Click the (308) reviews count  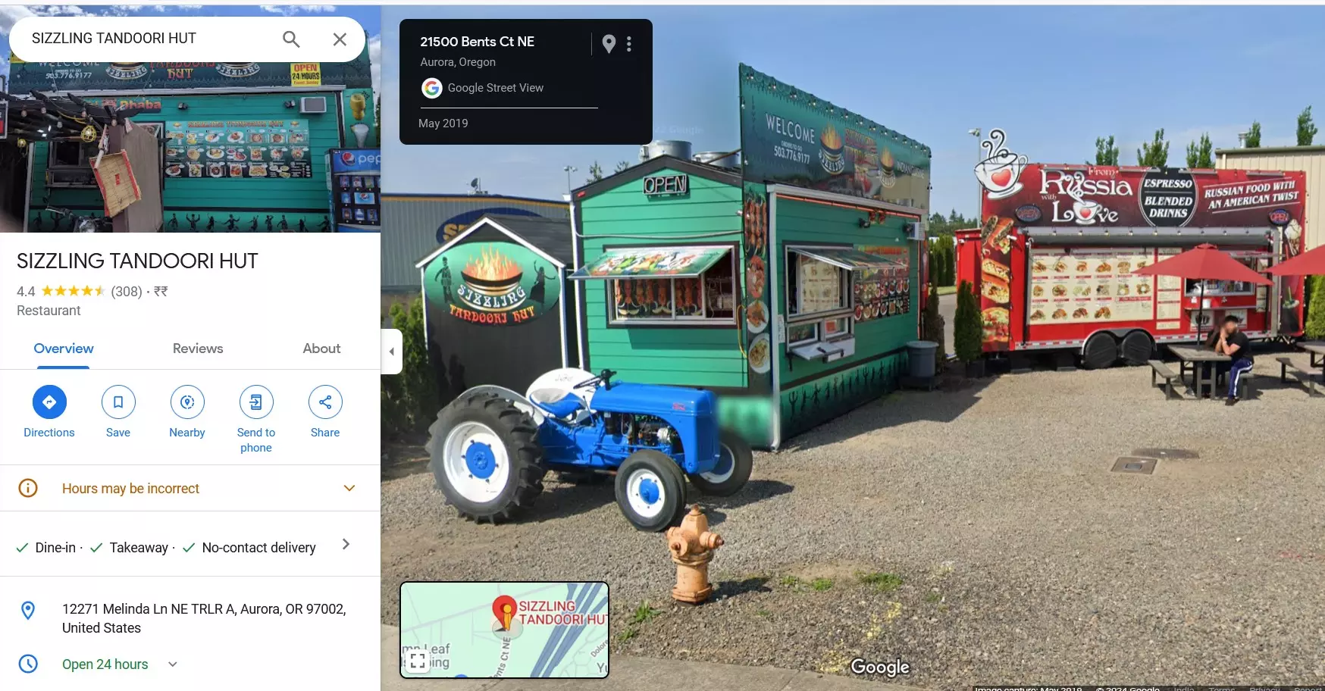[x=127, y=292]
